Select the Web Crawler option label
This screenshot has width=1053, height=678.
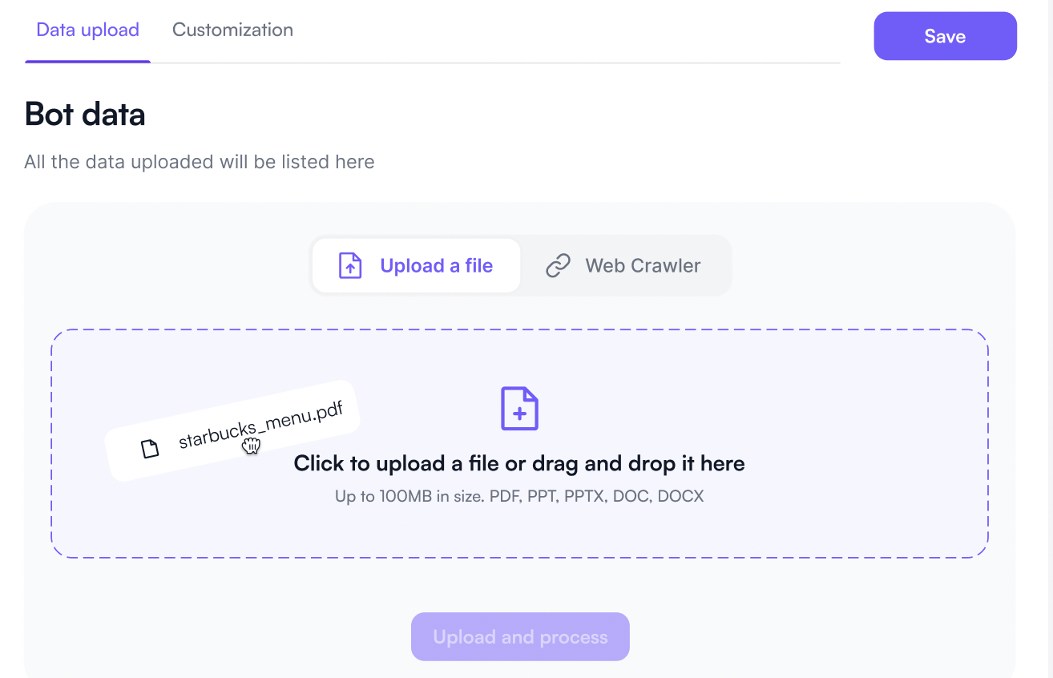click(x=643, y=264)
